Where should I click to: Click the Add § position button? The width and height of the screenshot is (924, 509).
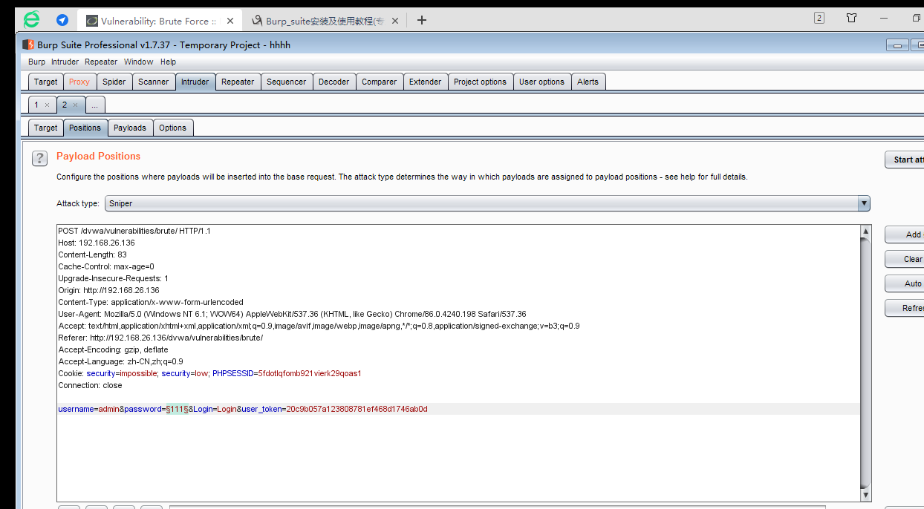tap(905, 234)
